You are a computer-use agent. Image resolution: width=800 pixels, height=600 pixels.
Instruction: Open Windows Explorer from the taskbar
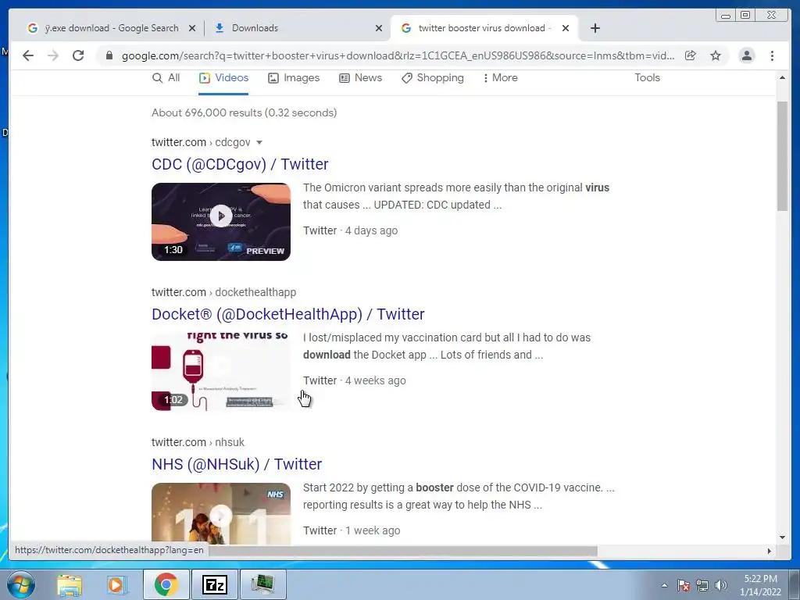70,584
